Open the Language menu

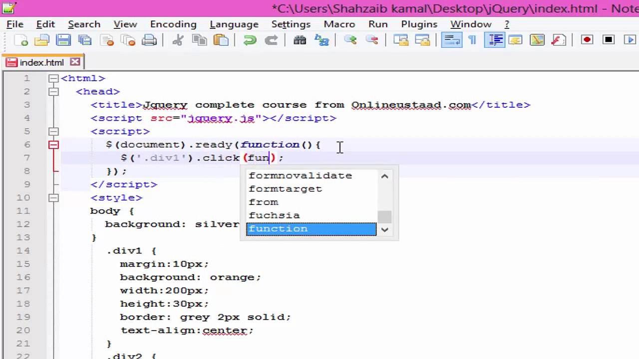(234, 24)
